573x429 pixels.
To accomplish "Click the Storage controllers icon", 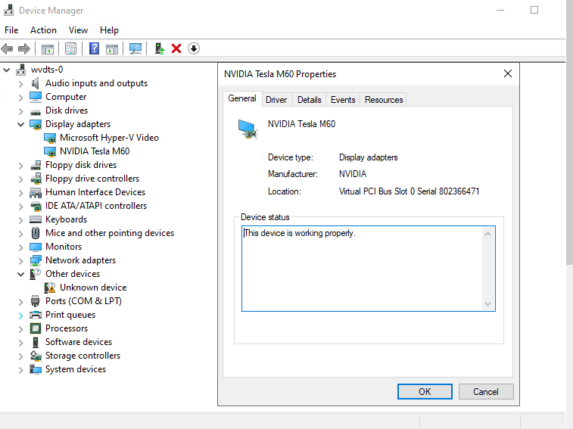I will [36, 356].
